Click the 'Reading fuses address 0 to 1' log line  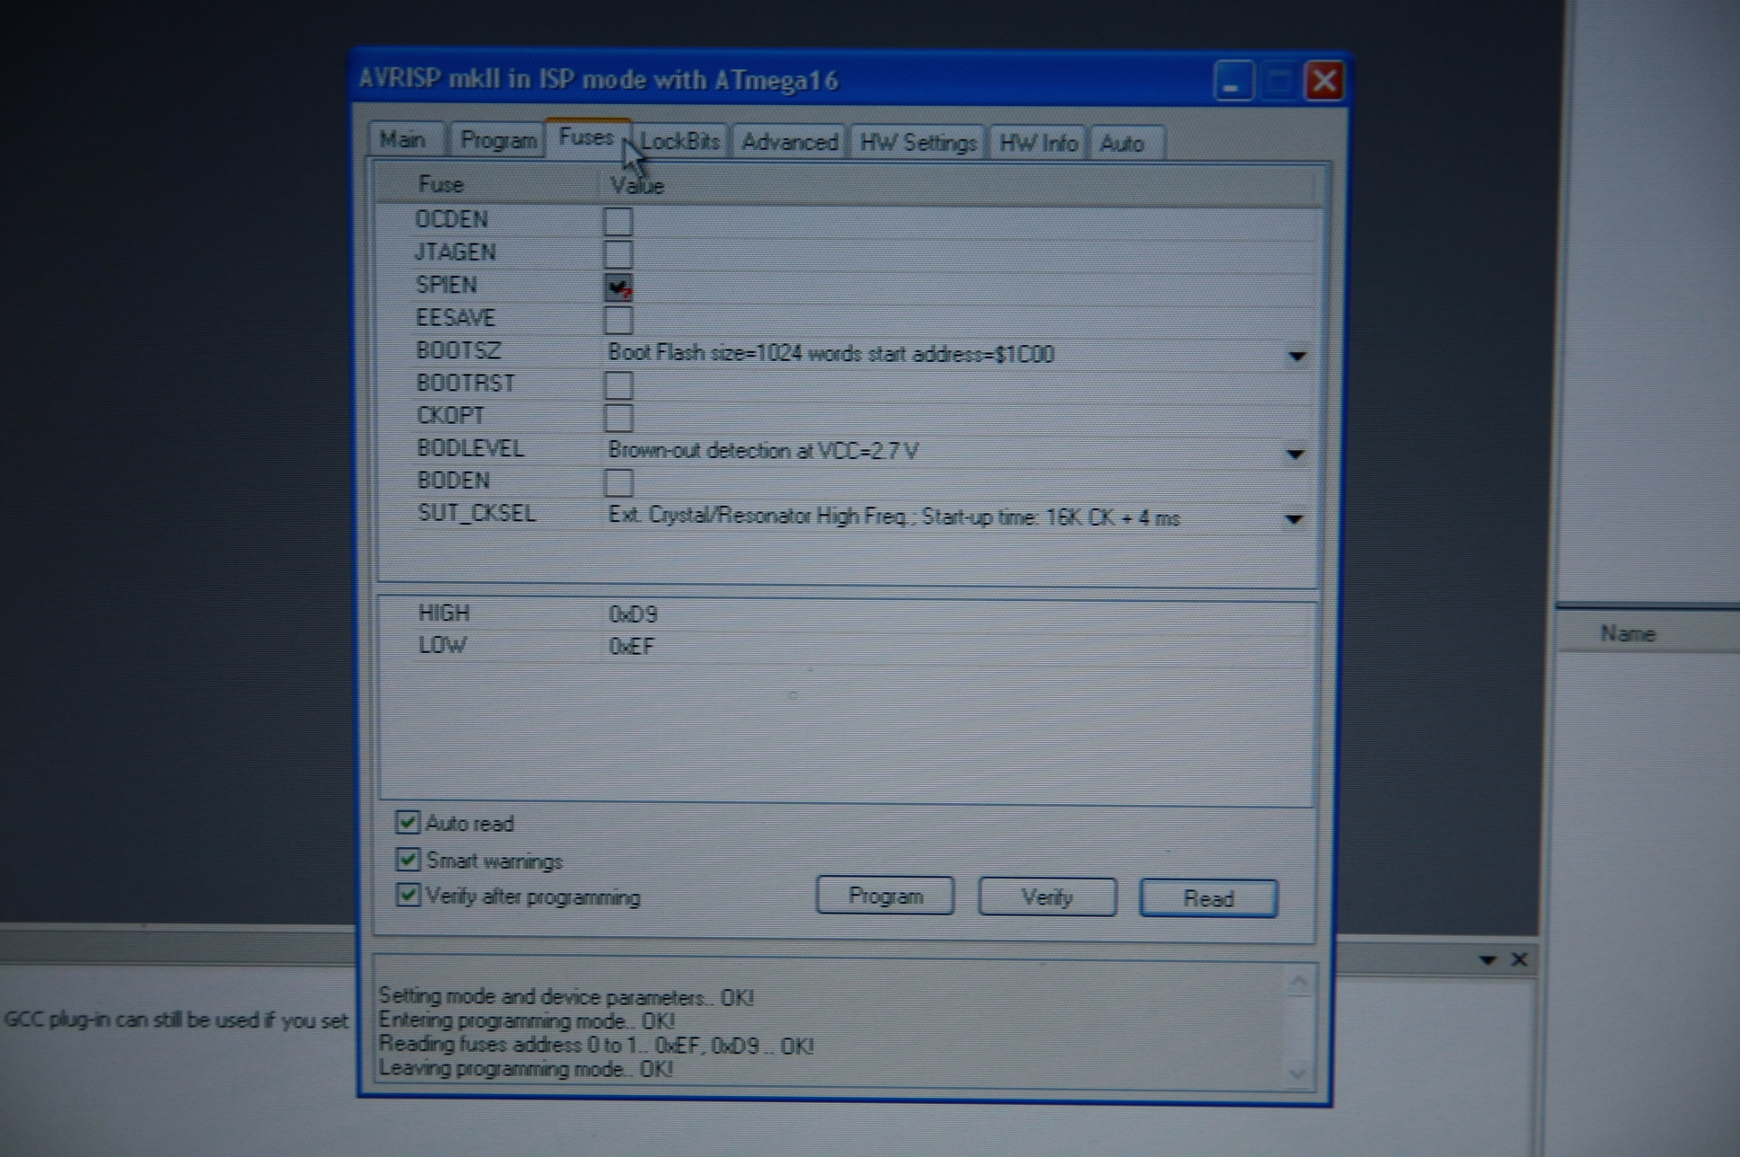pyautogui.click(x=596, y=1045)
